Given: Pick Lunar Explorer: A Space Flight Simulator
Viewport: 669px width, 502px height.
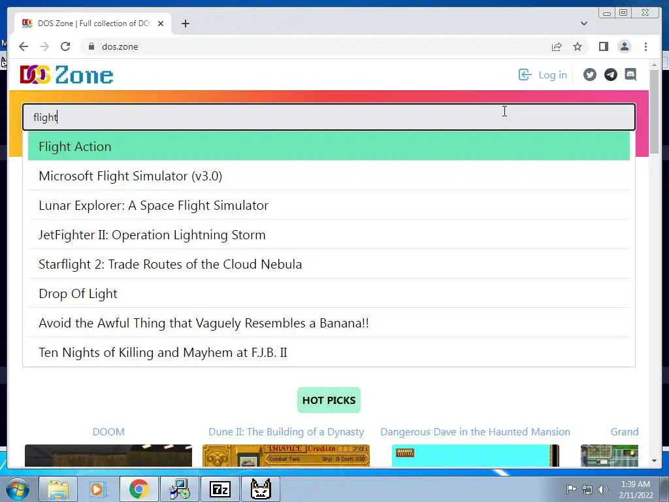Looking at the screenshot, I should click(x=329, y=205).
